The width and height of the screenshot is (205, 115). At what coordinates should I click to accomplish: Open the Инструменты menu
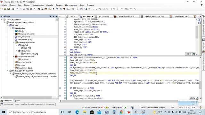click(x=71, y=5)
